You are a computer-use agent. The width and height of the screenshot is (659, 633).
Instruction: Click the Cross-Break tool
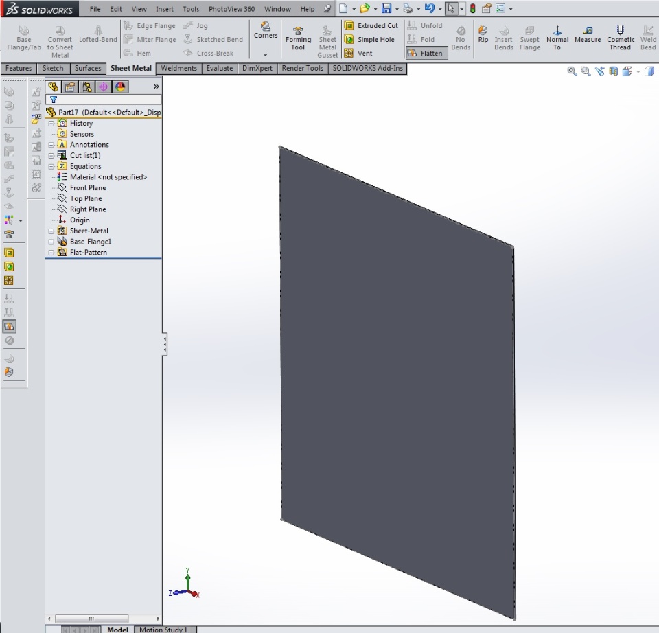(209, 54)
